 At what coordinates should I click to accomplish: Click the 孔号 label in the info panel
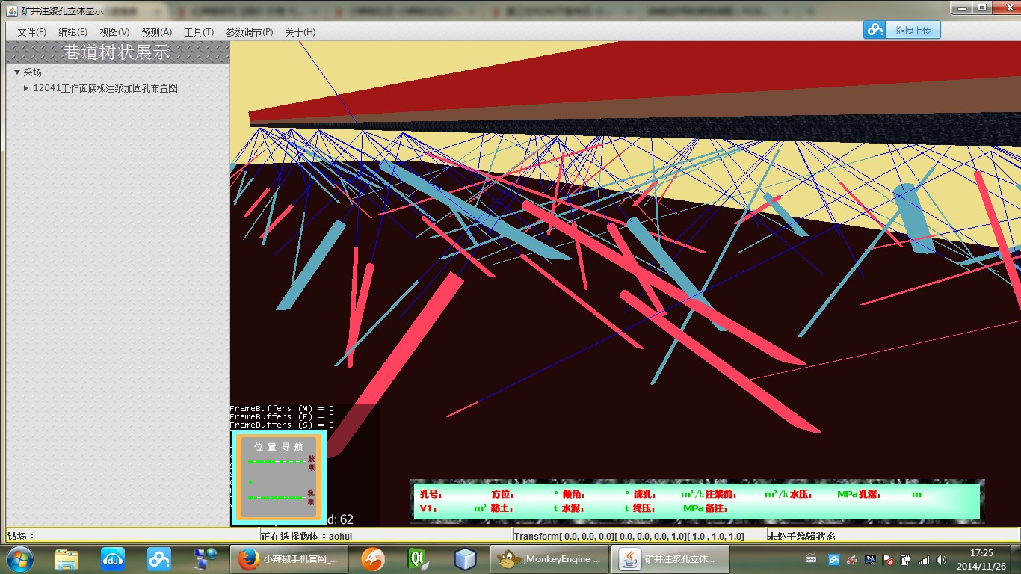(431, 494)
